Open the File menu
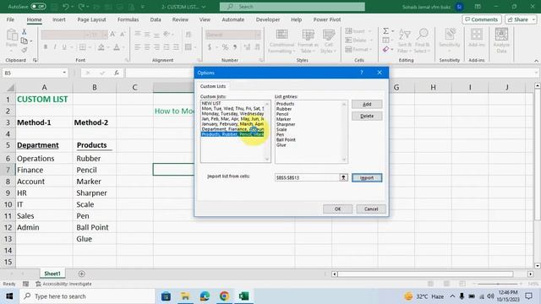 tap(10, 19)
